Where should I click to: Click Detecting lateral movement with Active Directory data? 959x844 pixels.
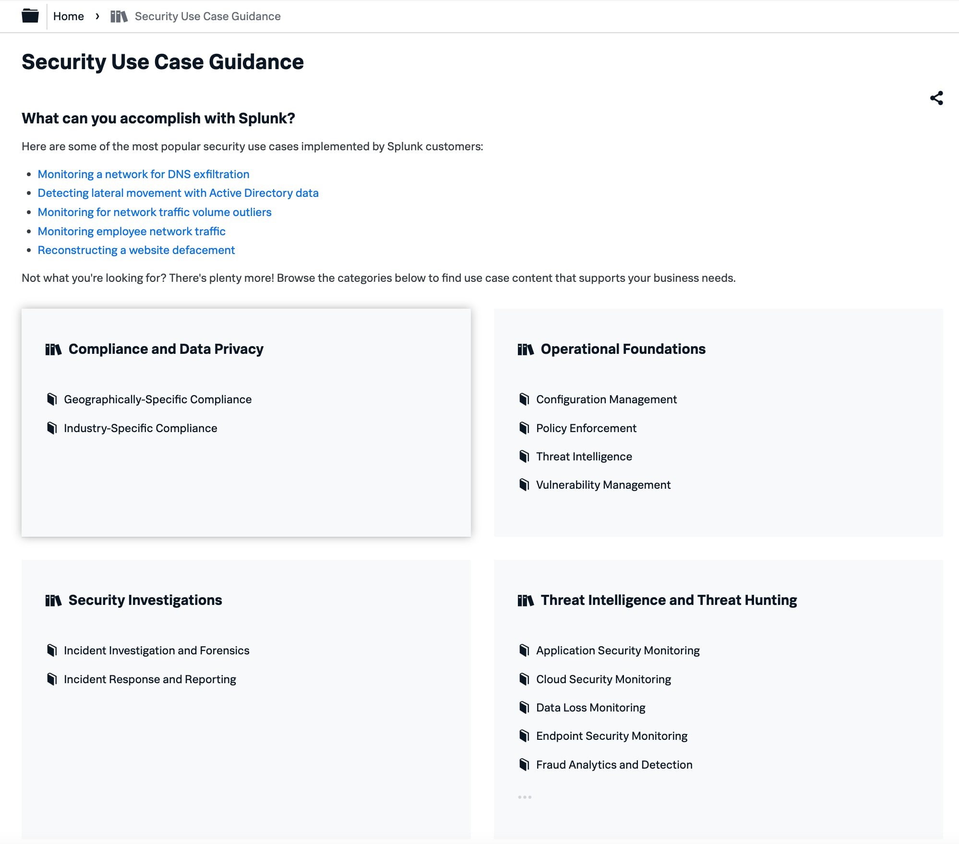coord(178,193)
